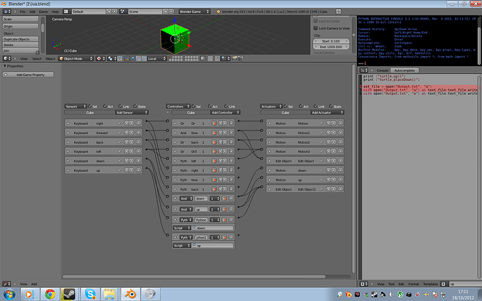Click the Duplicate Objects button
Viewport: 482px width, 301px height.
(20, 39)
